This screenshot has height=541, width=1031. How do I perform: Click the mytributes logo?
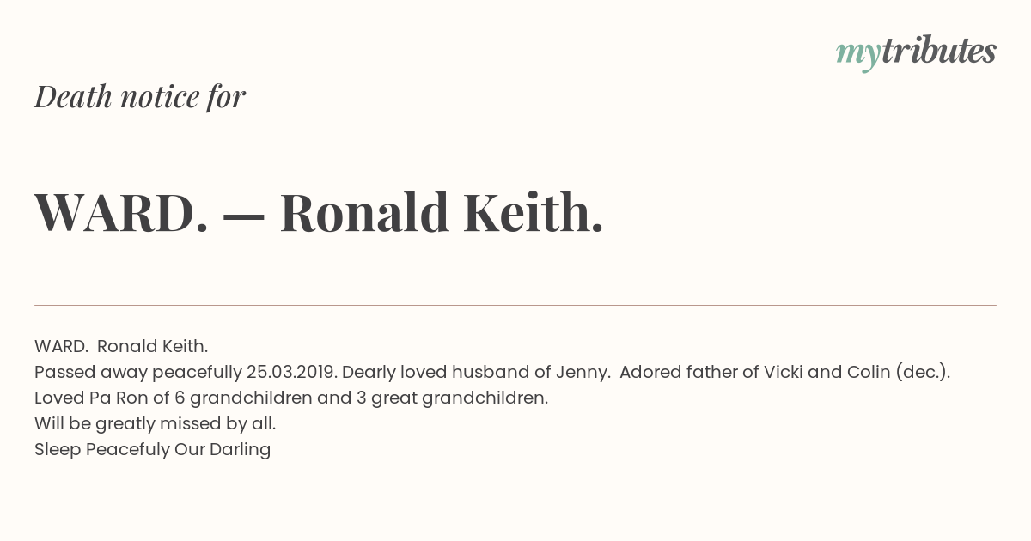pyautogui.click(x=916, y=52)
